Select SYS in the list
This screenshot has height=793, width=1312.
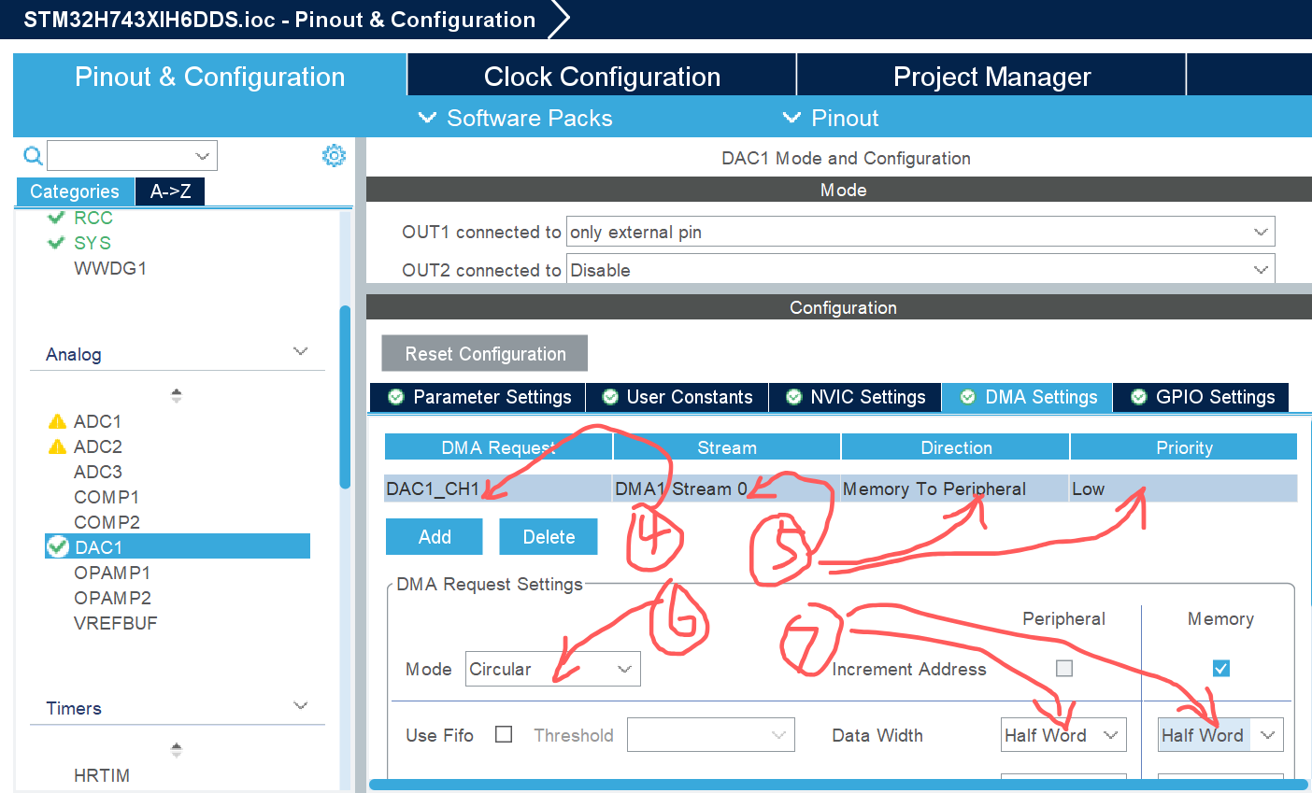tap(93, 243)
